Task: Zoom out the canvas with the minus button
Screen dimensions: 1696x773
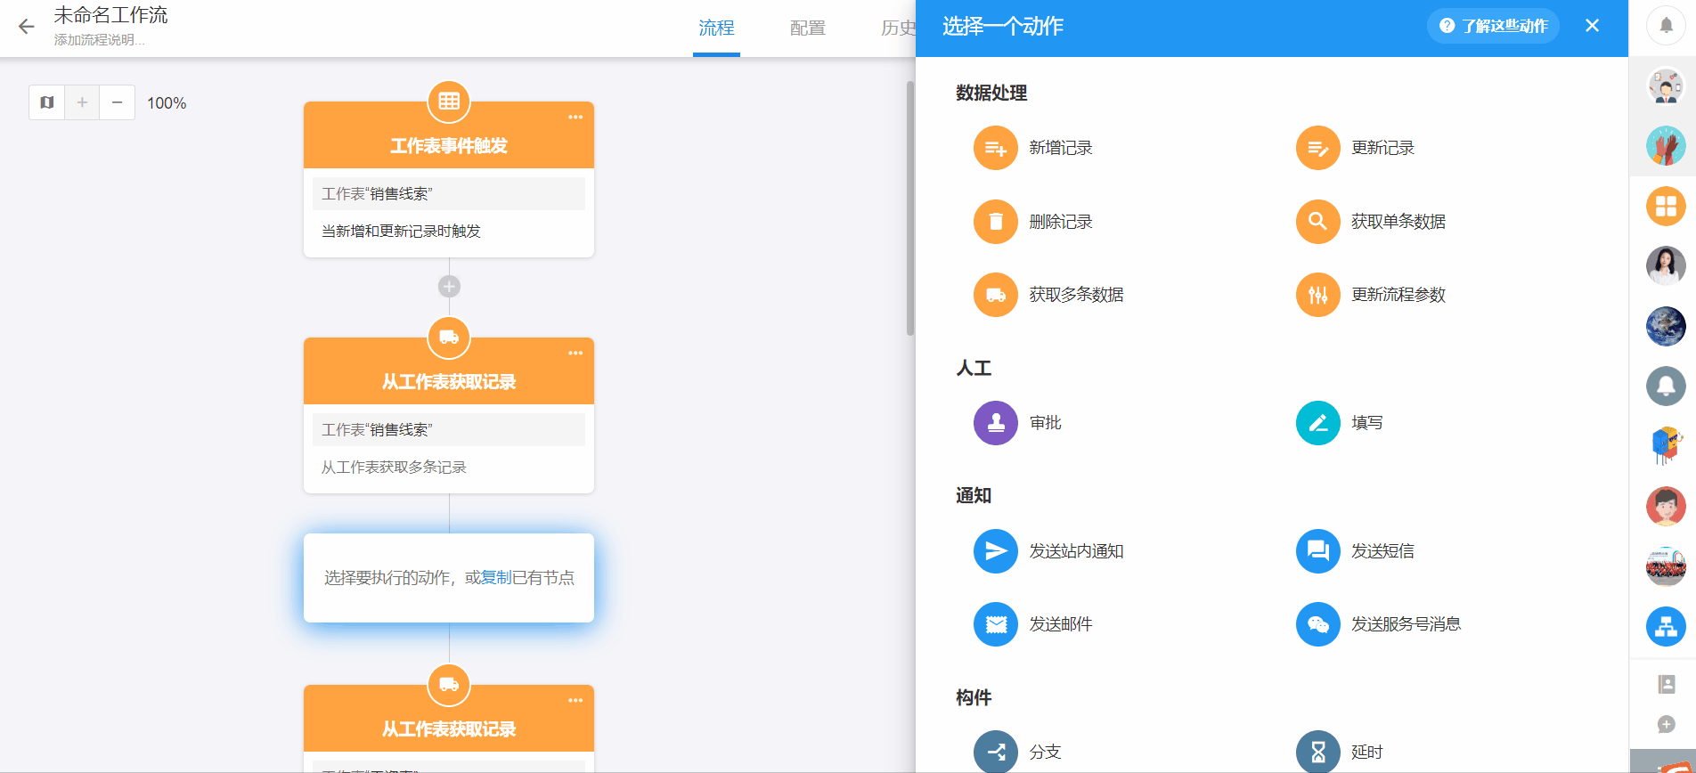Action: pyautogui.click(x=117, y=102)
